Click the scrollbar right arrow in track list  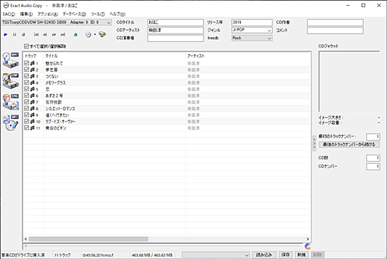[308, 239]
